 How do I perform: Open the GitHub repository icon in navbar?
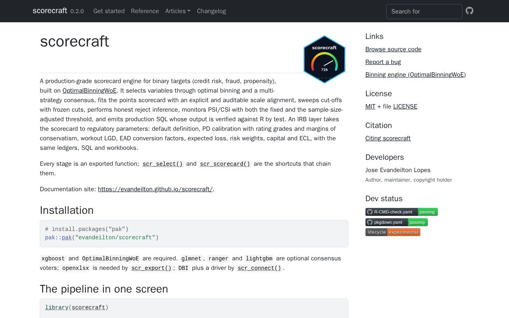[x=470, y=11]
